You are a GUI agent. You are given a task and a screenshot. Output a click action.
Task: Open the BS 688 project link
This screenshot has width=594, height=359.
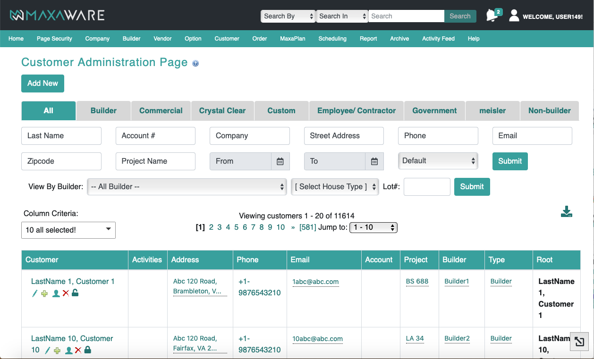click(x=417, y=282)
